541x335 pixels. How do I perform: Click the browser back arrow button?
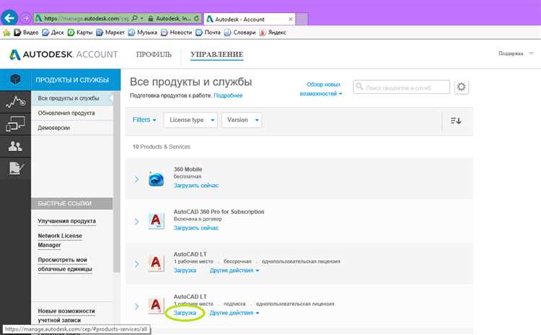9,18
